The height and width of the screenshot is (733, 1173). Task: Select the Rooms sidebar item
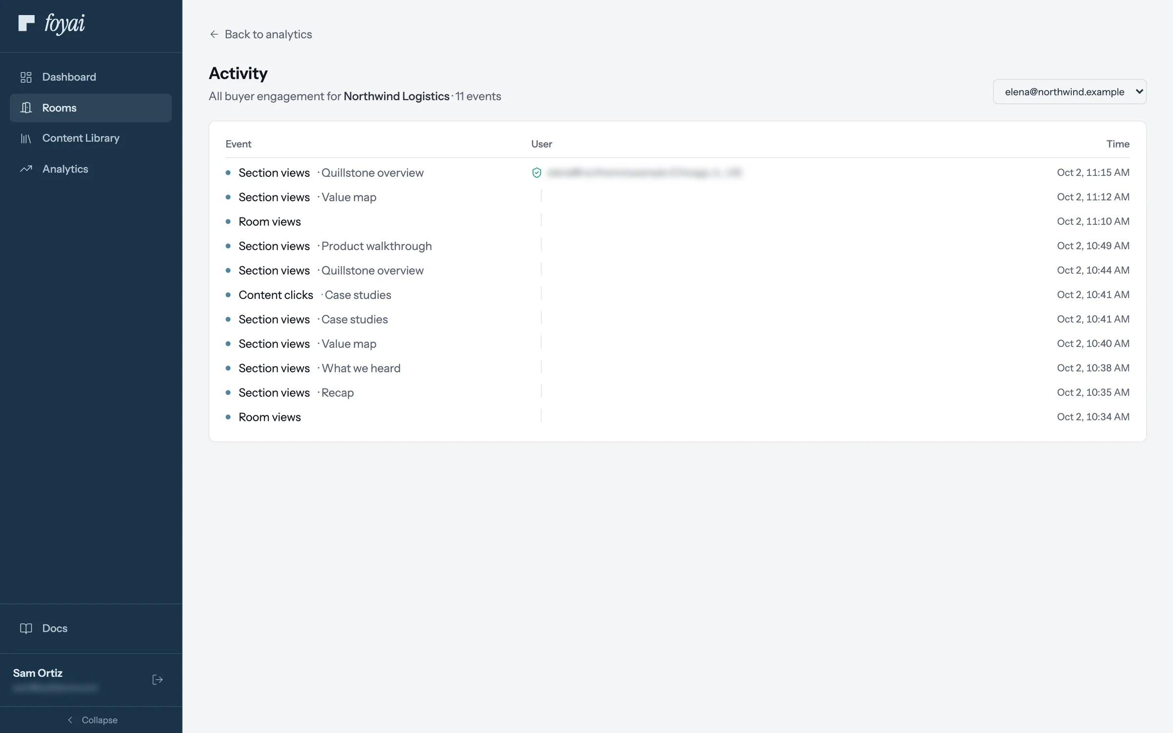tap(91, 108)
